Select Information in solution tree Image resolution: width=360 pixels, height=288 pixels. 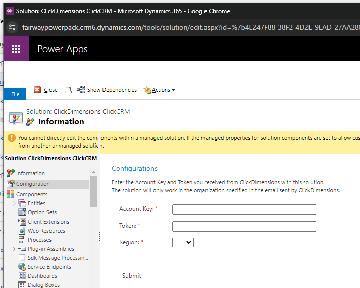tap(30, 173)
